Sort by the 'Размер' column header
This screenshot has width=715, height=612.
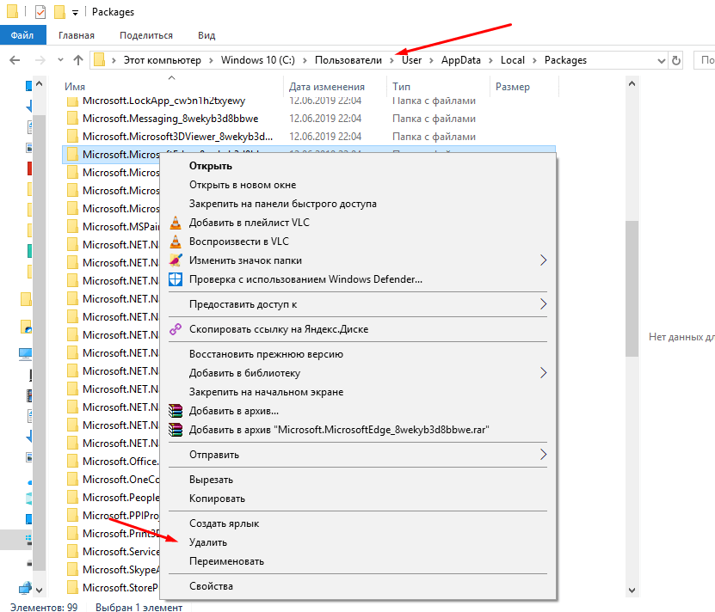(x=513, y=87)
